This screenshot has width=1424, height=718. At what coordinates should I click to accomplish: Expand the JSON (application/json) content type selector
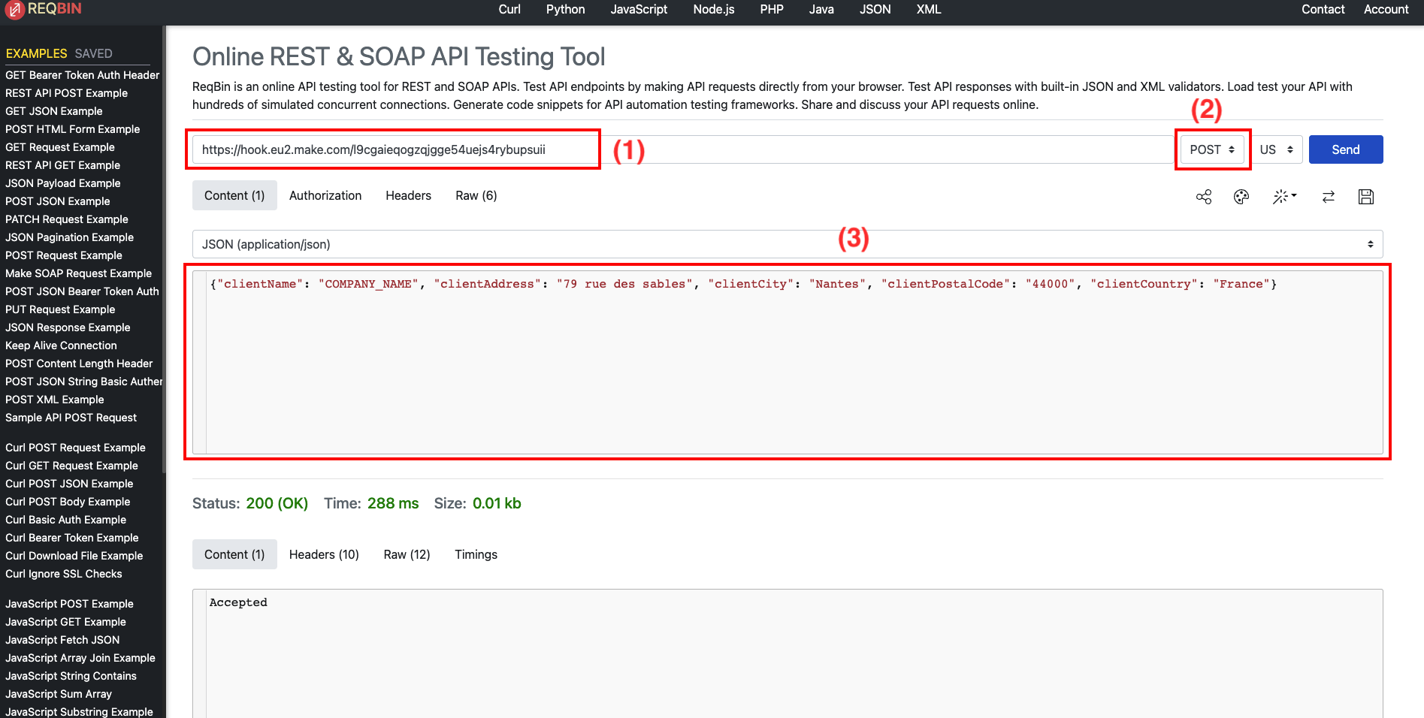coord(787,244)
